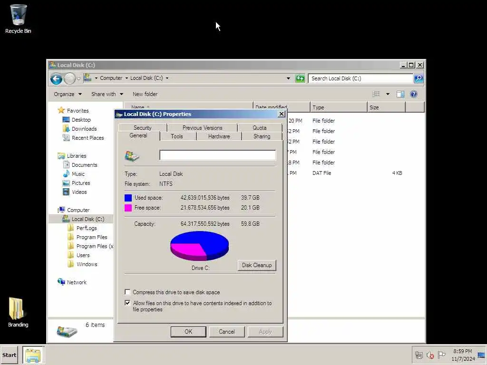This screenshot has height=365, width=487.
Task: Select PerfLogs in navigation tree
Action: tap(87, 228)
